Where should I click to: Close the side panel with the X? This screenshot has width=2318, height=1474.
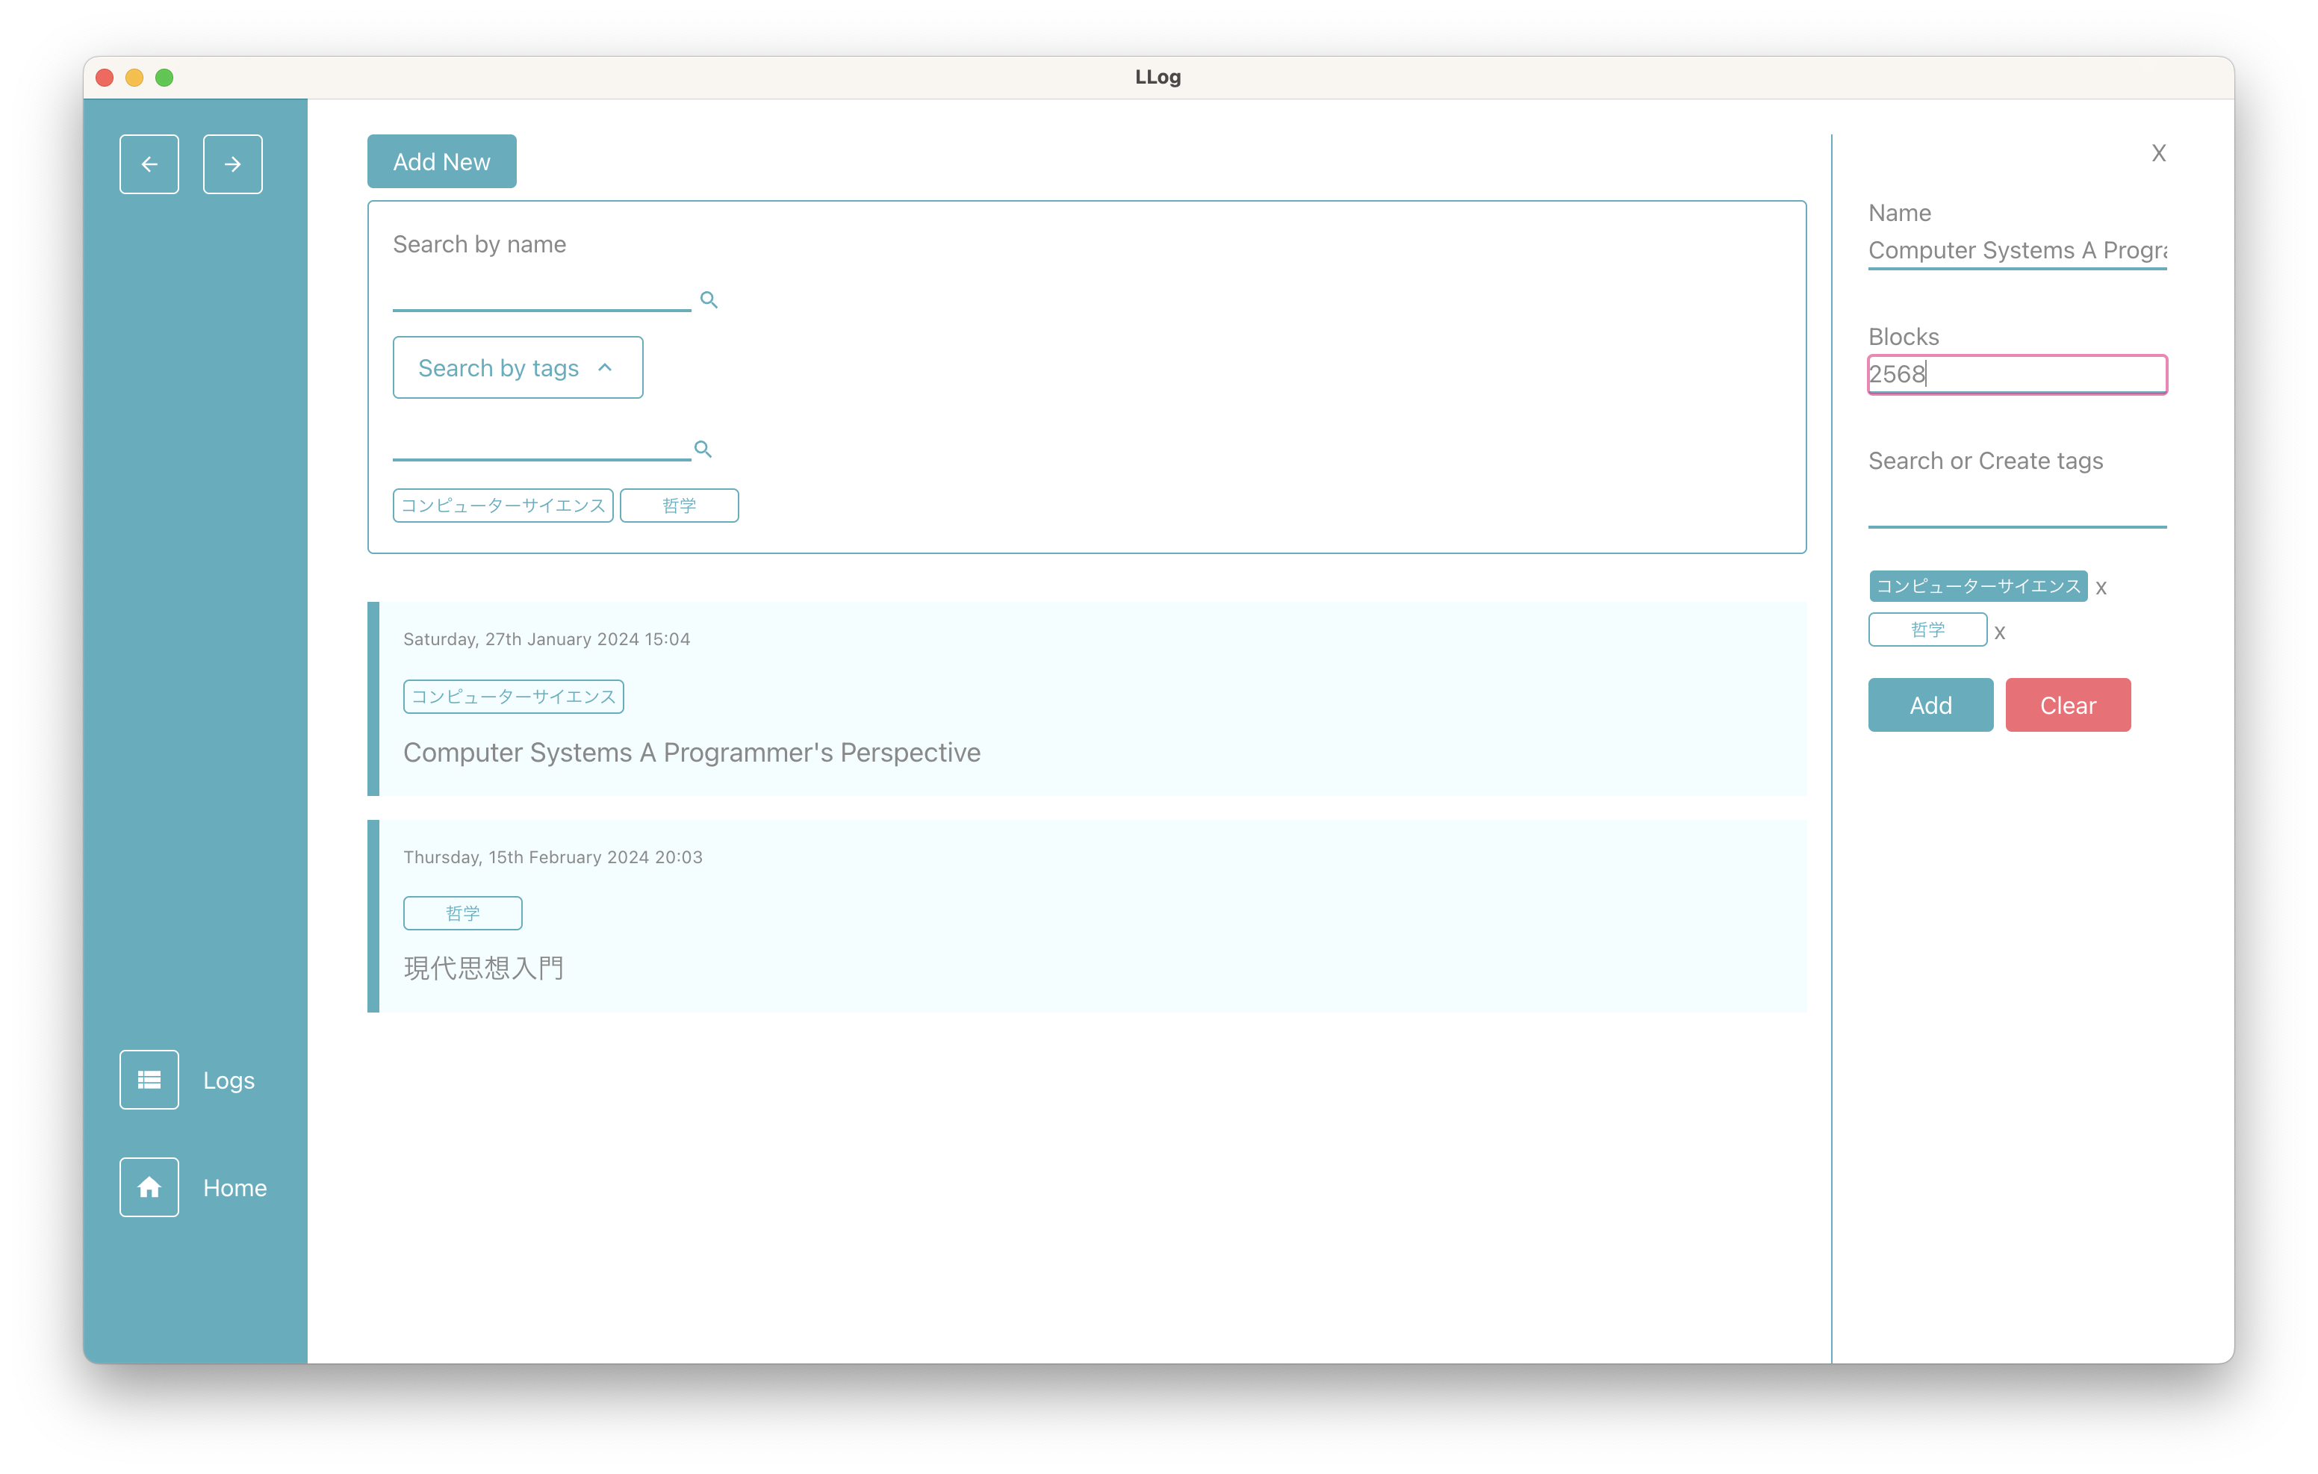coord(2158,153)
